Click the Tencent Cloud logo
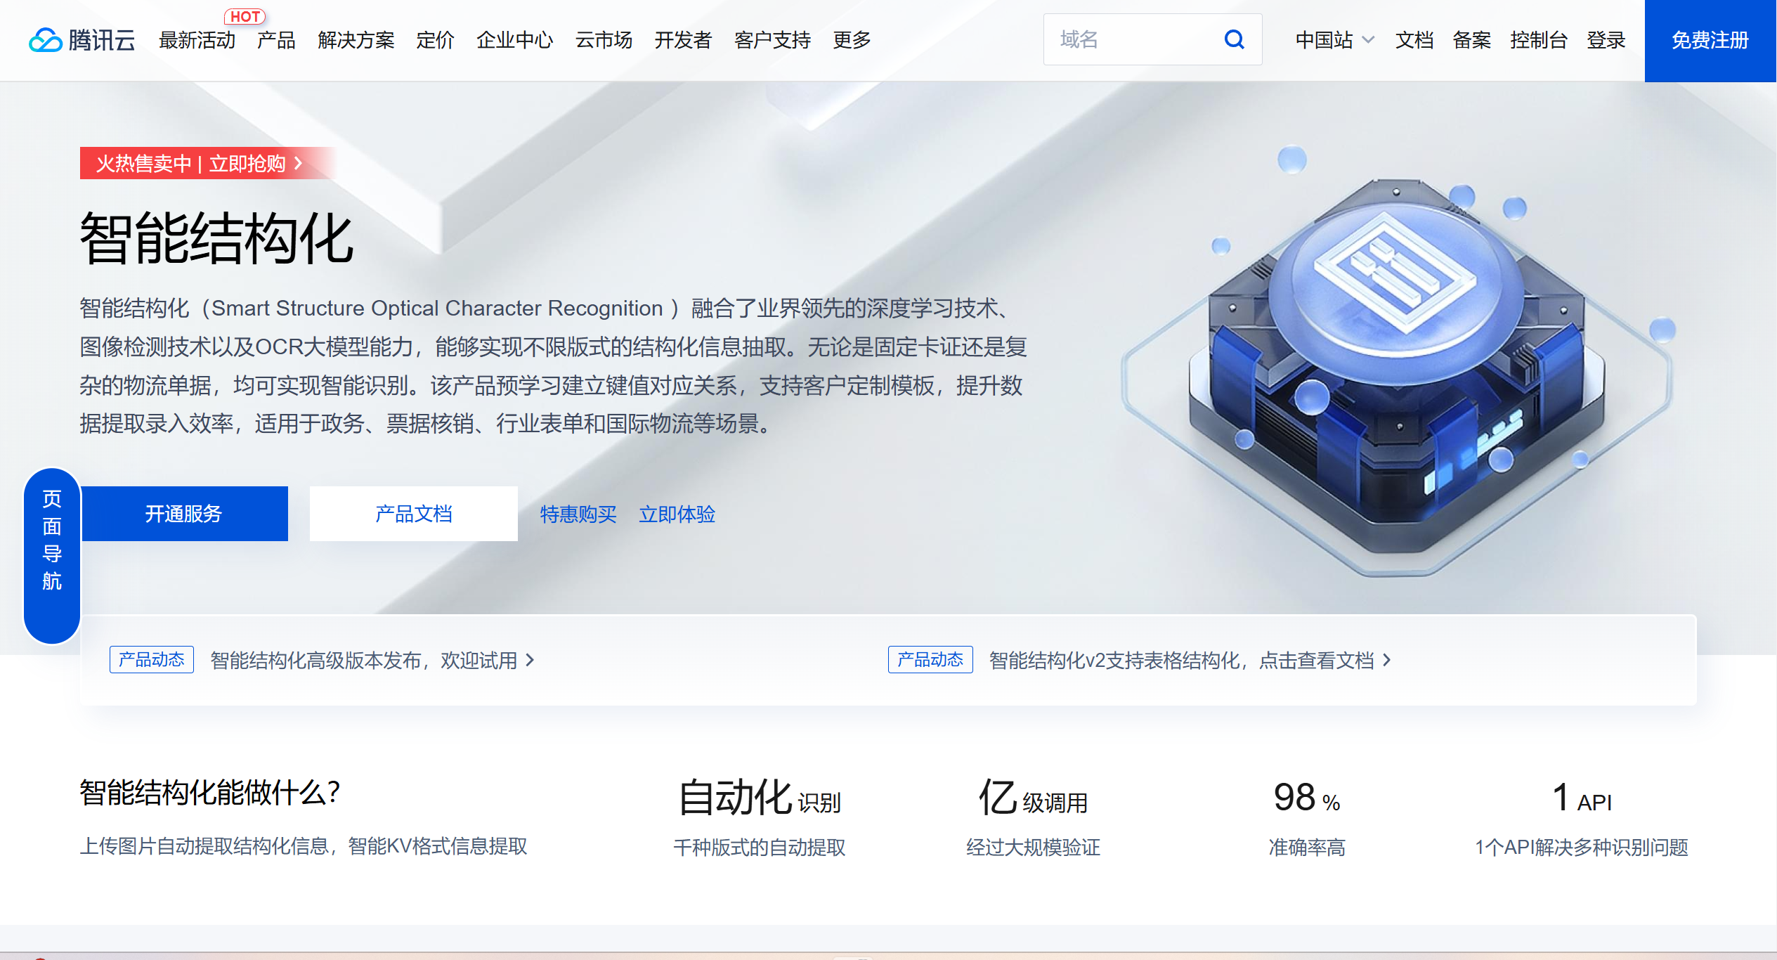The image size is (1777, 960). 82,40
